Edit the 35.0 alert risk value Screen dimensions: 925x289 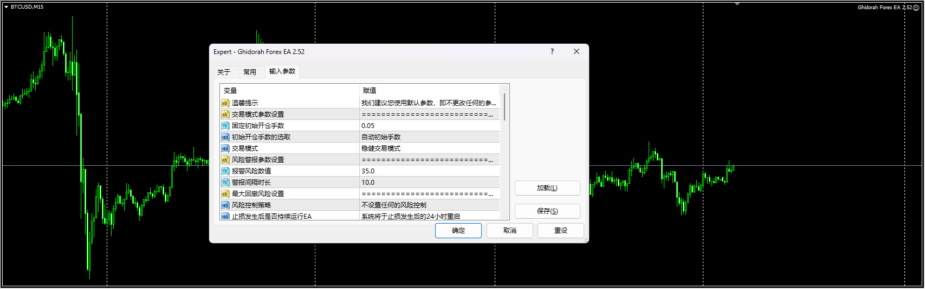pyautogui.click(x=430, y=171)
